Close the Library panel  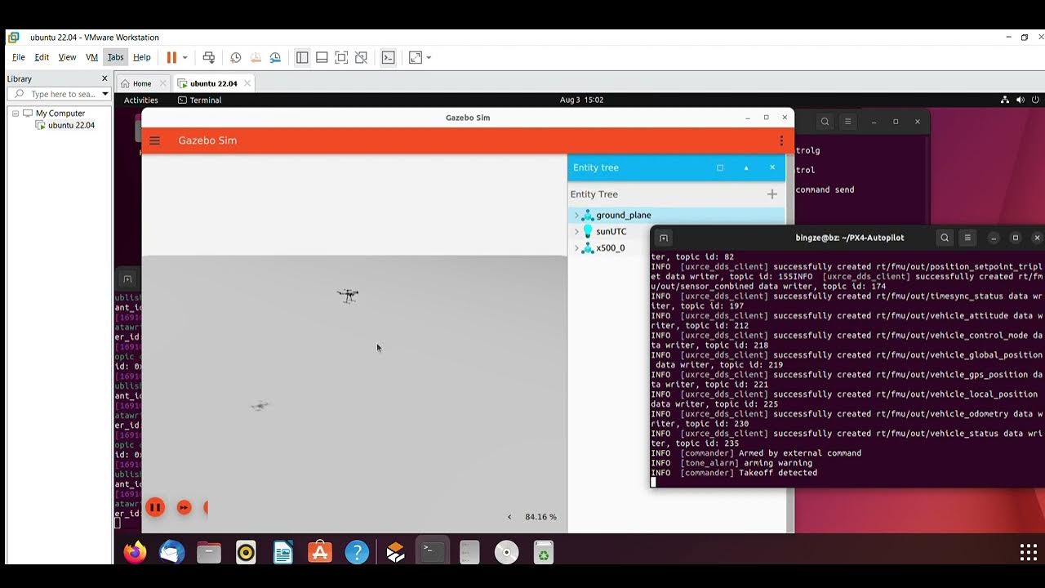tap(104, 78)
